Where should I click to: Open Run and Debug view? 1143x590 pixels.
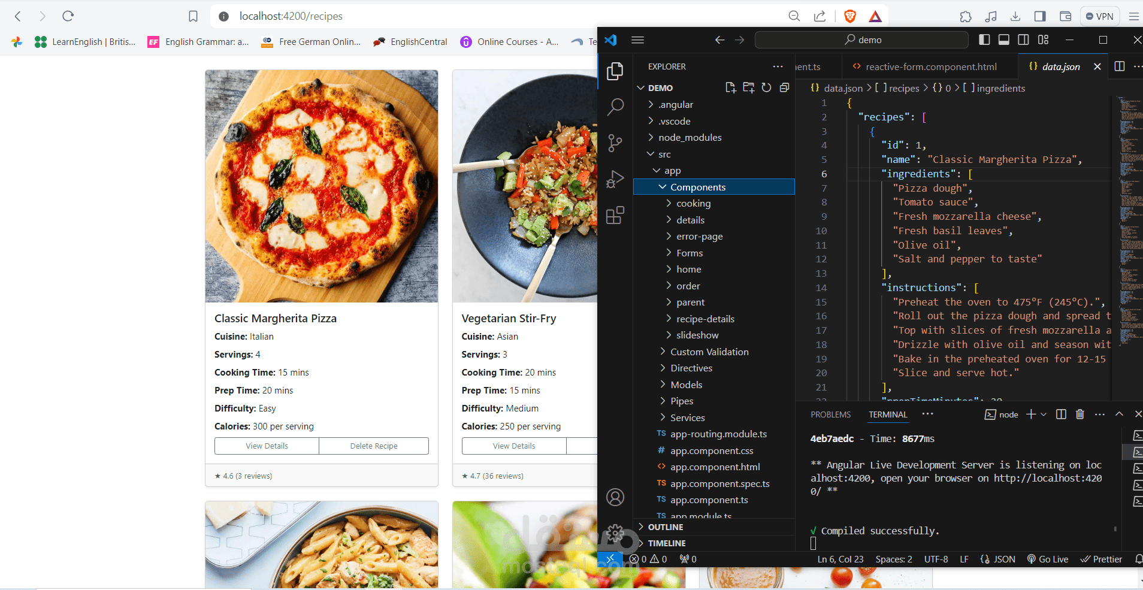tap(615, 179)
